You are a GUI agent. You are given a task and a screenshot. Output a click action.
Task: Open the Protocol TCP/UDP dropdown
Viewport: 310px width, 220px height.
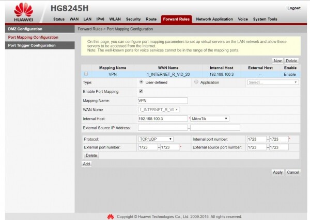[x=156, y=139]
